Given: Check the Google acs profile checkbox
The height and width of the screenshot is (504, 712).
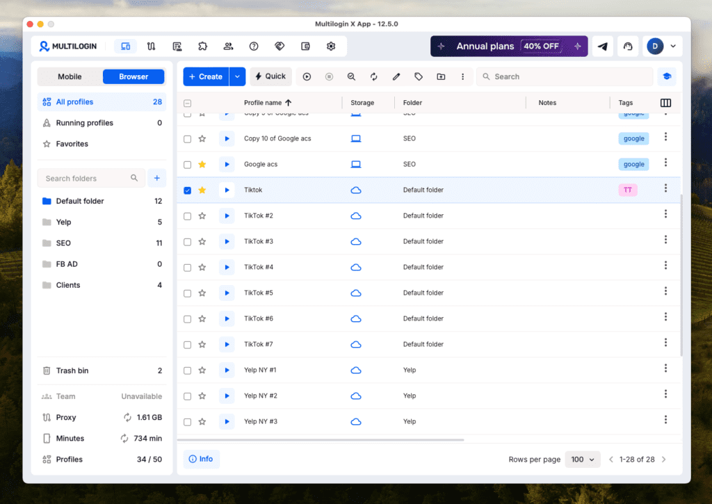Looking at the screenshot, I should tap(188, 164).
